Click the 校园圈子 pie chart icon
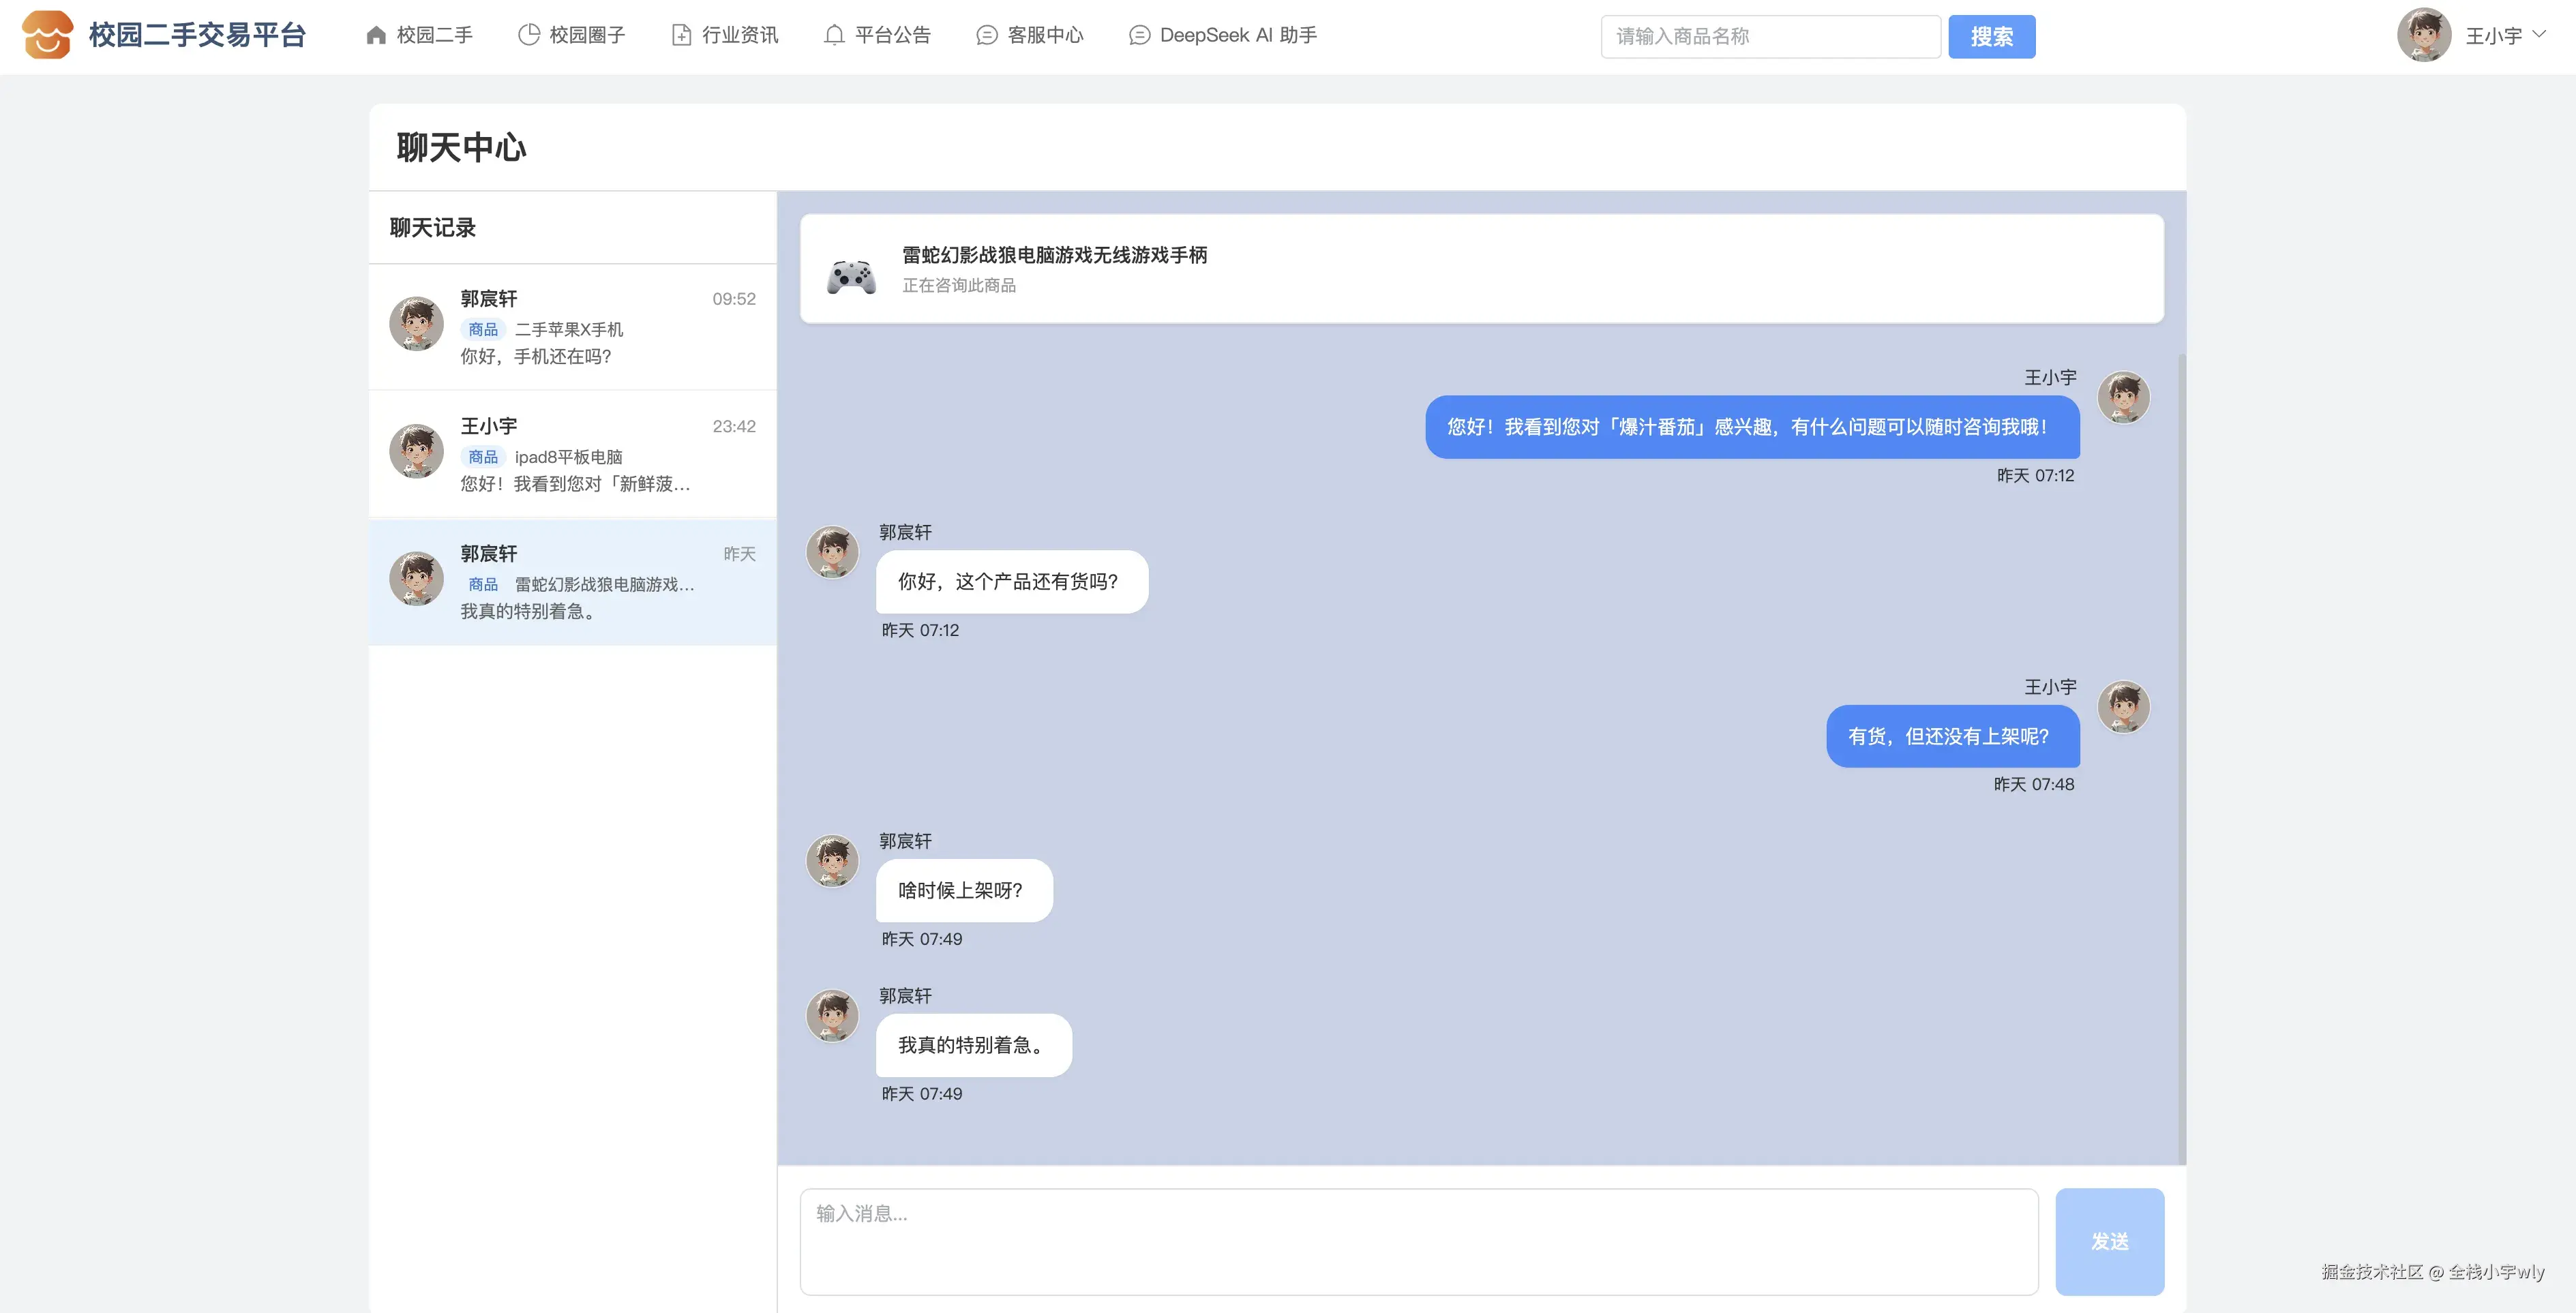Image resolution: width=2576 pixels, height=1313 pixels. pyautogui.click(x=529, y=36)
